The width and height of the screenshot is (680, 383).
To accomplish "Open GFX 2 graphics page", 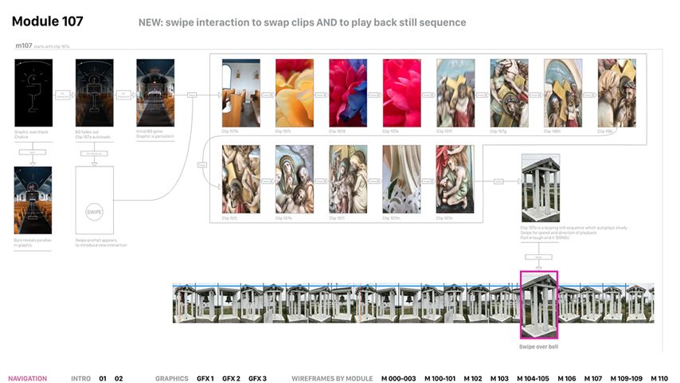I will [231, 378].
